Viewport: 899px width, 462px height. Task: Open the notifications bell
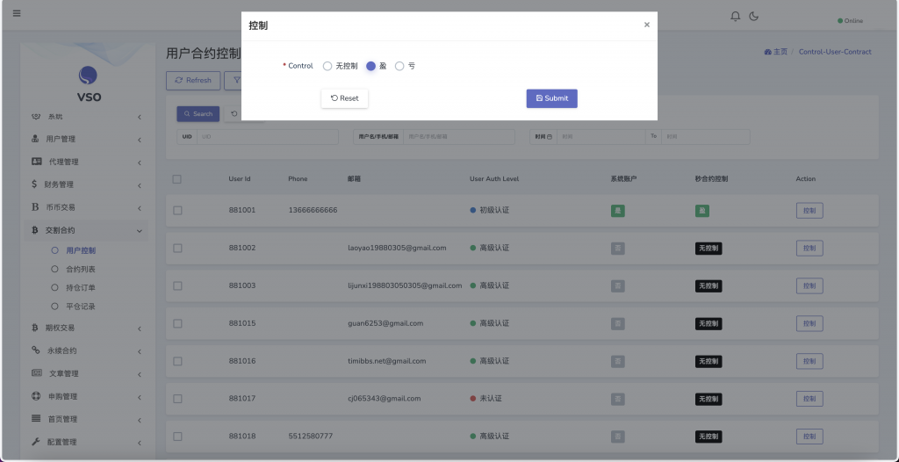736,17
